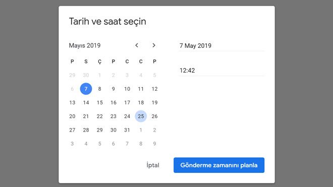
Task: Edit the time field showing 12:42
Action: (x=221, y=71)
